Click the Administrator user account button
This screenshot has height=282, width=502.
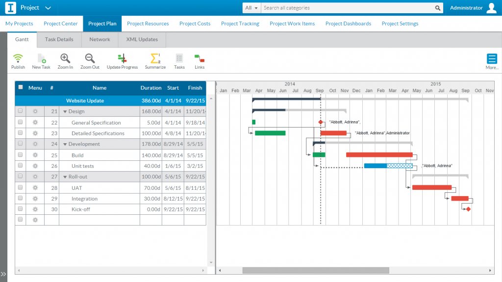tap(473, 8)
